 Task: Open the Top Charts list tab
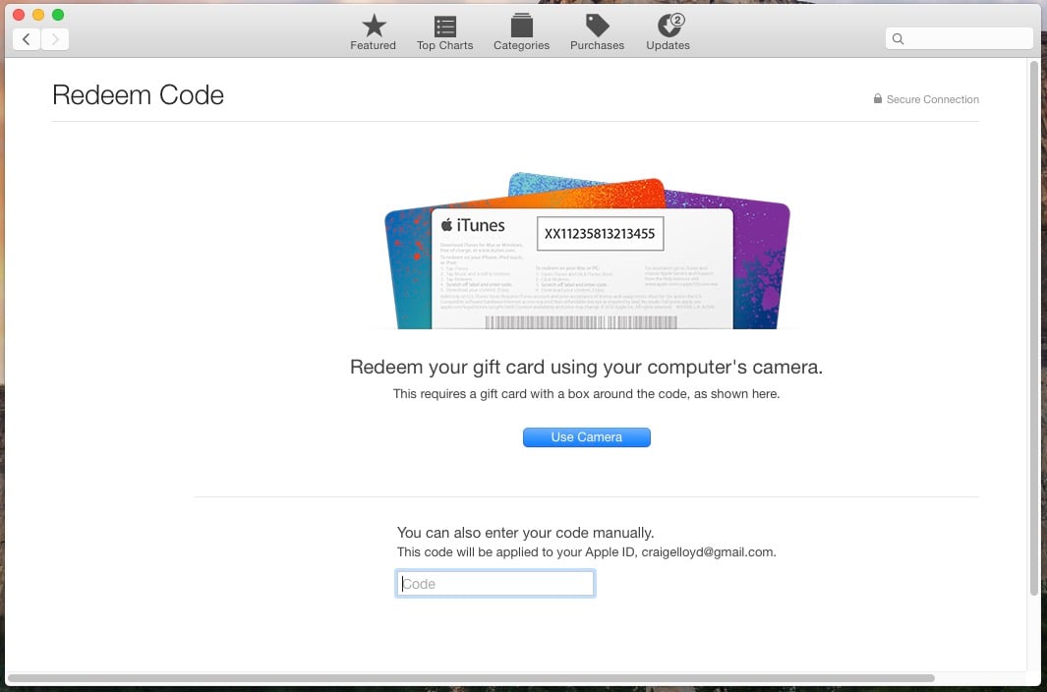pos(444,32)
